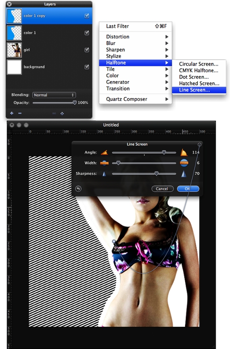Click the large angle icon
230x349 pixels.
click(184, 152)
